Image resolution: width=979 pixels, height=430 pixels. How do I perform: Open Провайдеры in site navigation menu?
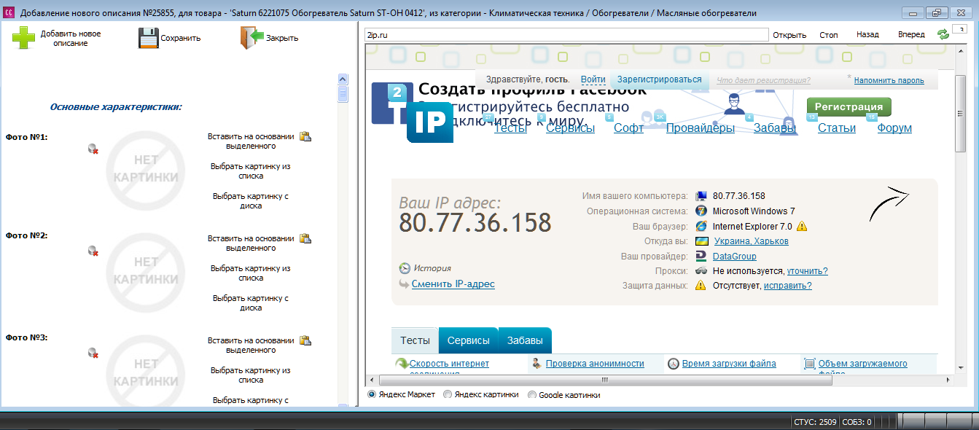tap(700, 128)
